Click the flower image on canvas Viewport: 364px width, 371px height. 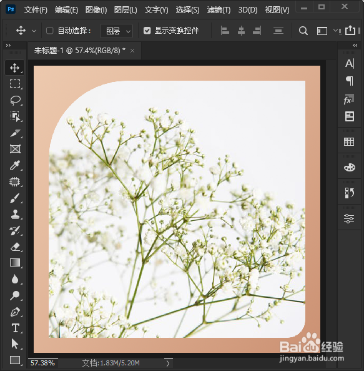click(x=177, y=210)
